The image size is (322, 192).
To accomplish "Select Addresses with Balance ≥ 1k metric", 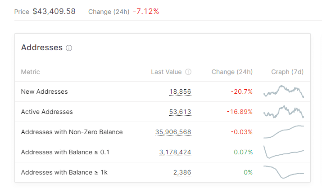I will point(63,172).
